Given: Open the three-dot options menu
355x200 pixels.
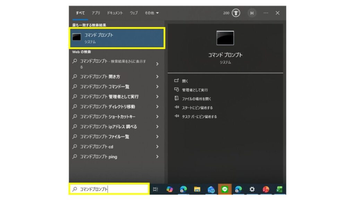Looking at the screenshot, I should (266, 13).
